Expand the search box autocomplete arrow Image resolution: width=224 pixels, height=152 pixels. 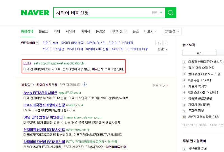pos(161,12)
